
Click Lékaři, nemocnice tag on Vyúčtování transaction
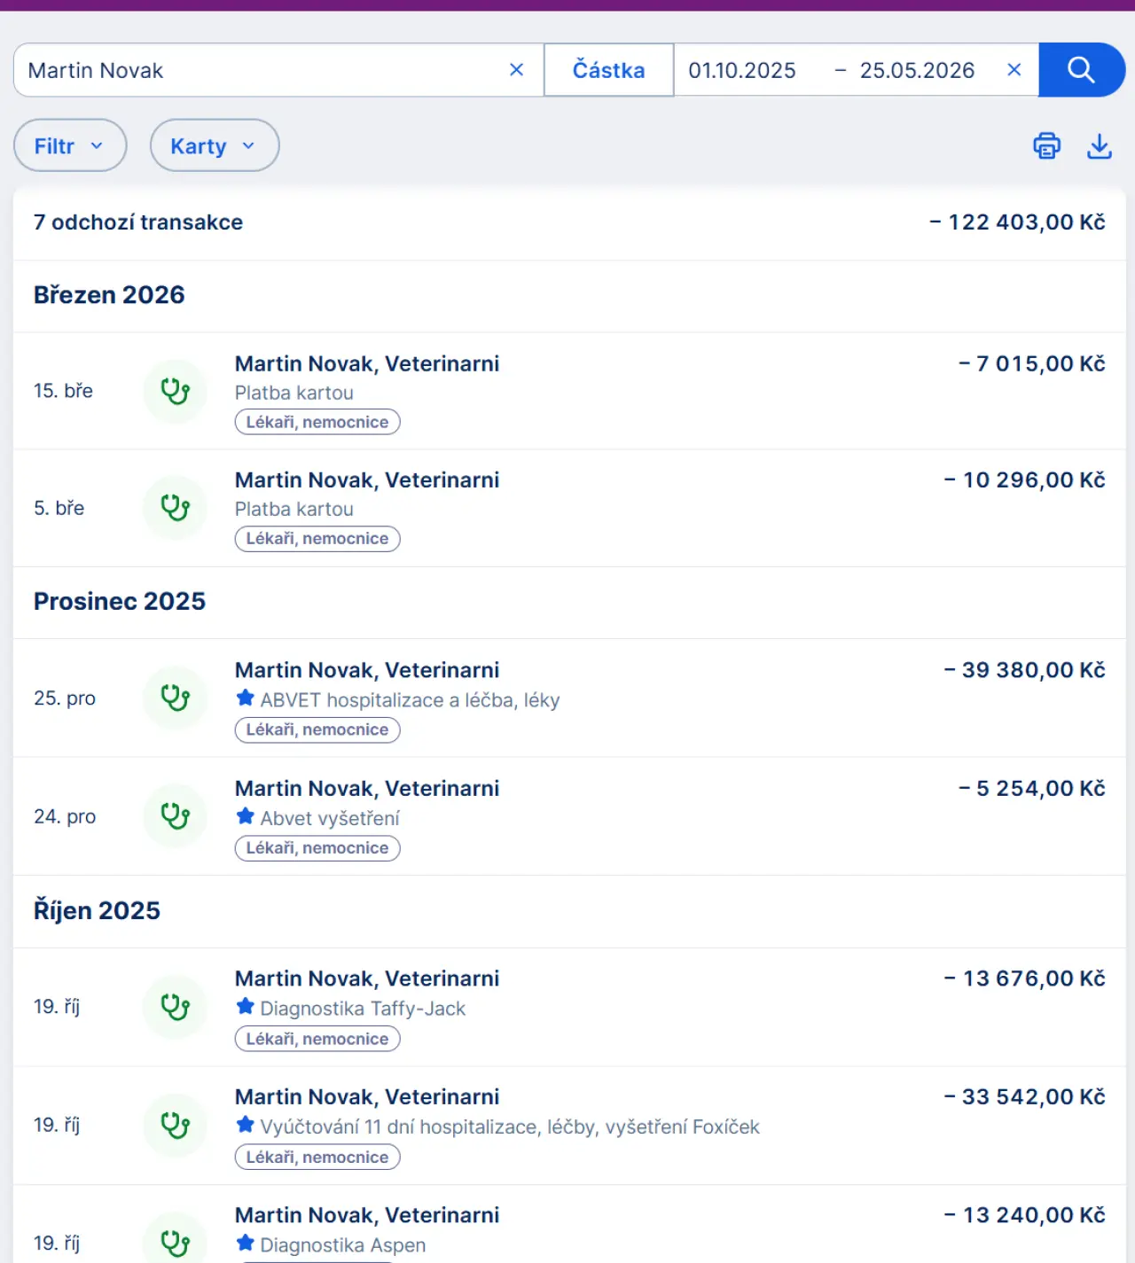coord(317,1157)
